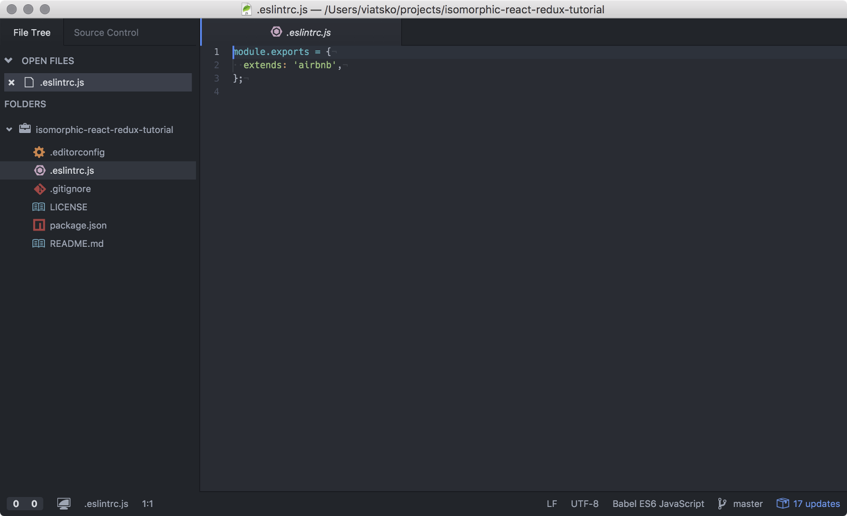Click the title bar file proxy icon

click(x=247, y=9)
